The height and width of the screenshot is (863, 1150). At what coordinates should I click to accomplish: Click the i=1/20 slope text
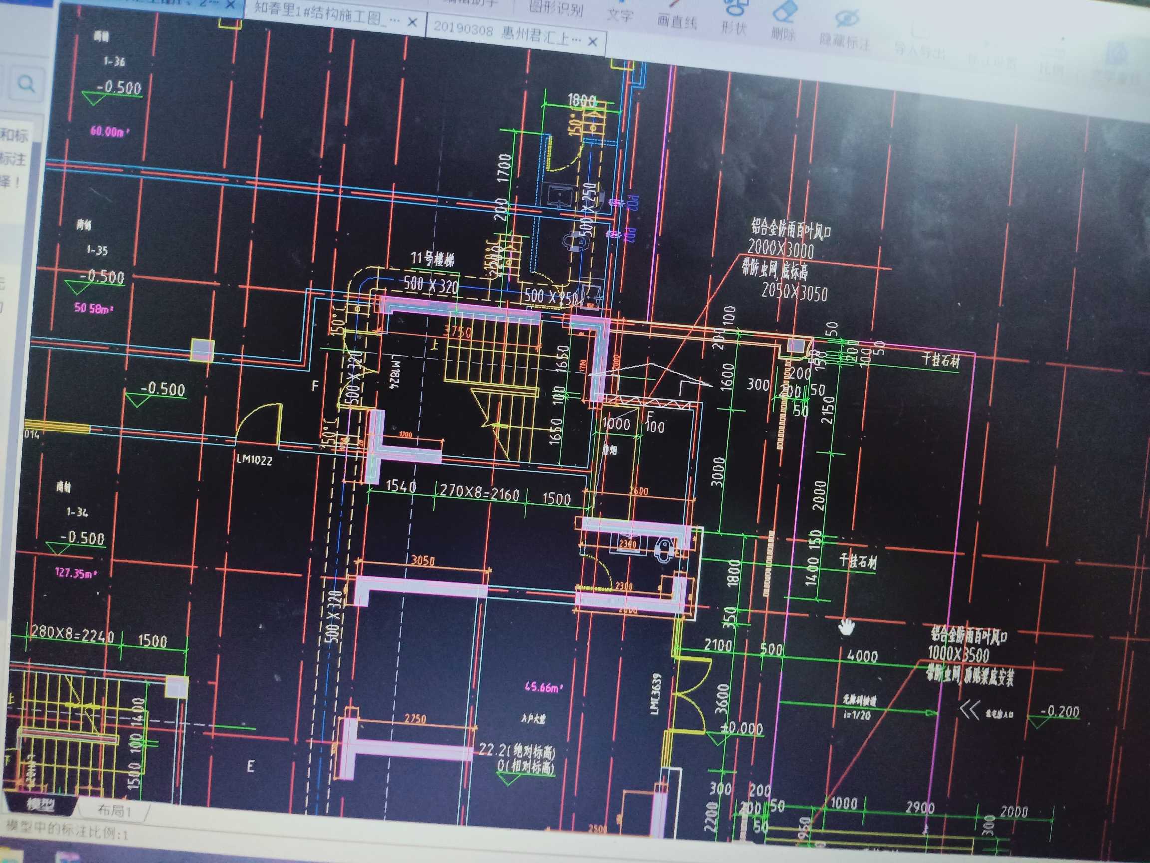pos(857,715)
